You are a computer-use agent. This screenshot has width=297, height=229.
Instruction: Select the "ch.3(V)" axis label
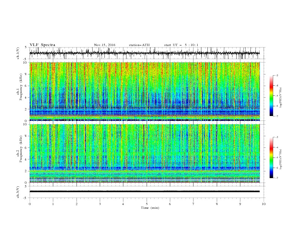(x=18, y=192)
